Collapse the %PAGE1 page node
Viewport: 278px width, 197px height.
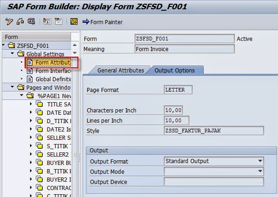click(22, 95)
